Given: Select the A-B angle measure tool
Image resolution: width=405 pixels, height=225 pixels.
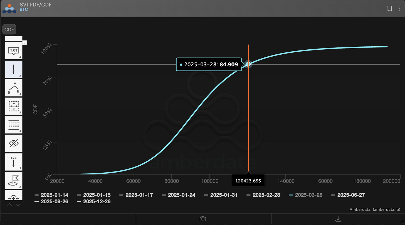Looking at the screenshot, I should (14, 88).
